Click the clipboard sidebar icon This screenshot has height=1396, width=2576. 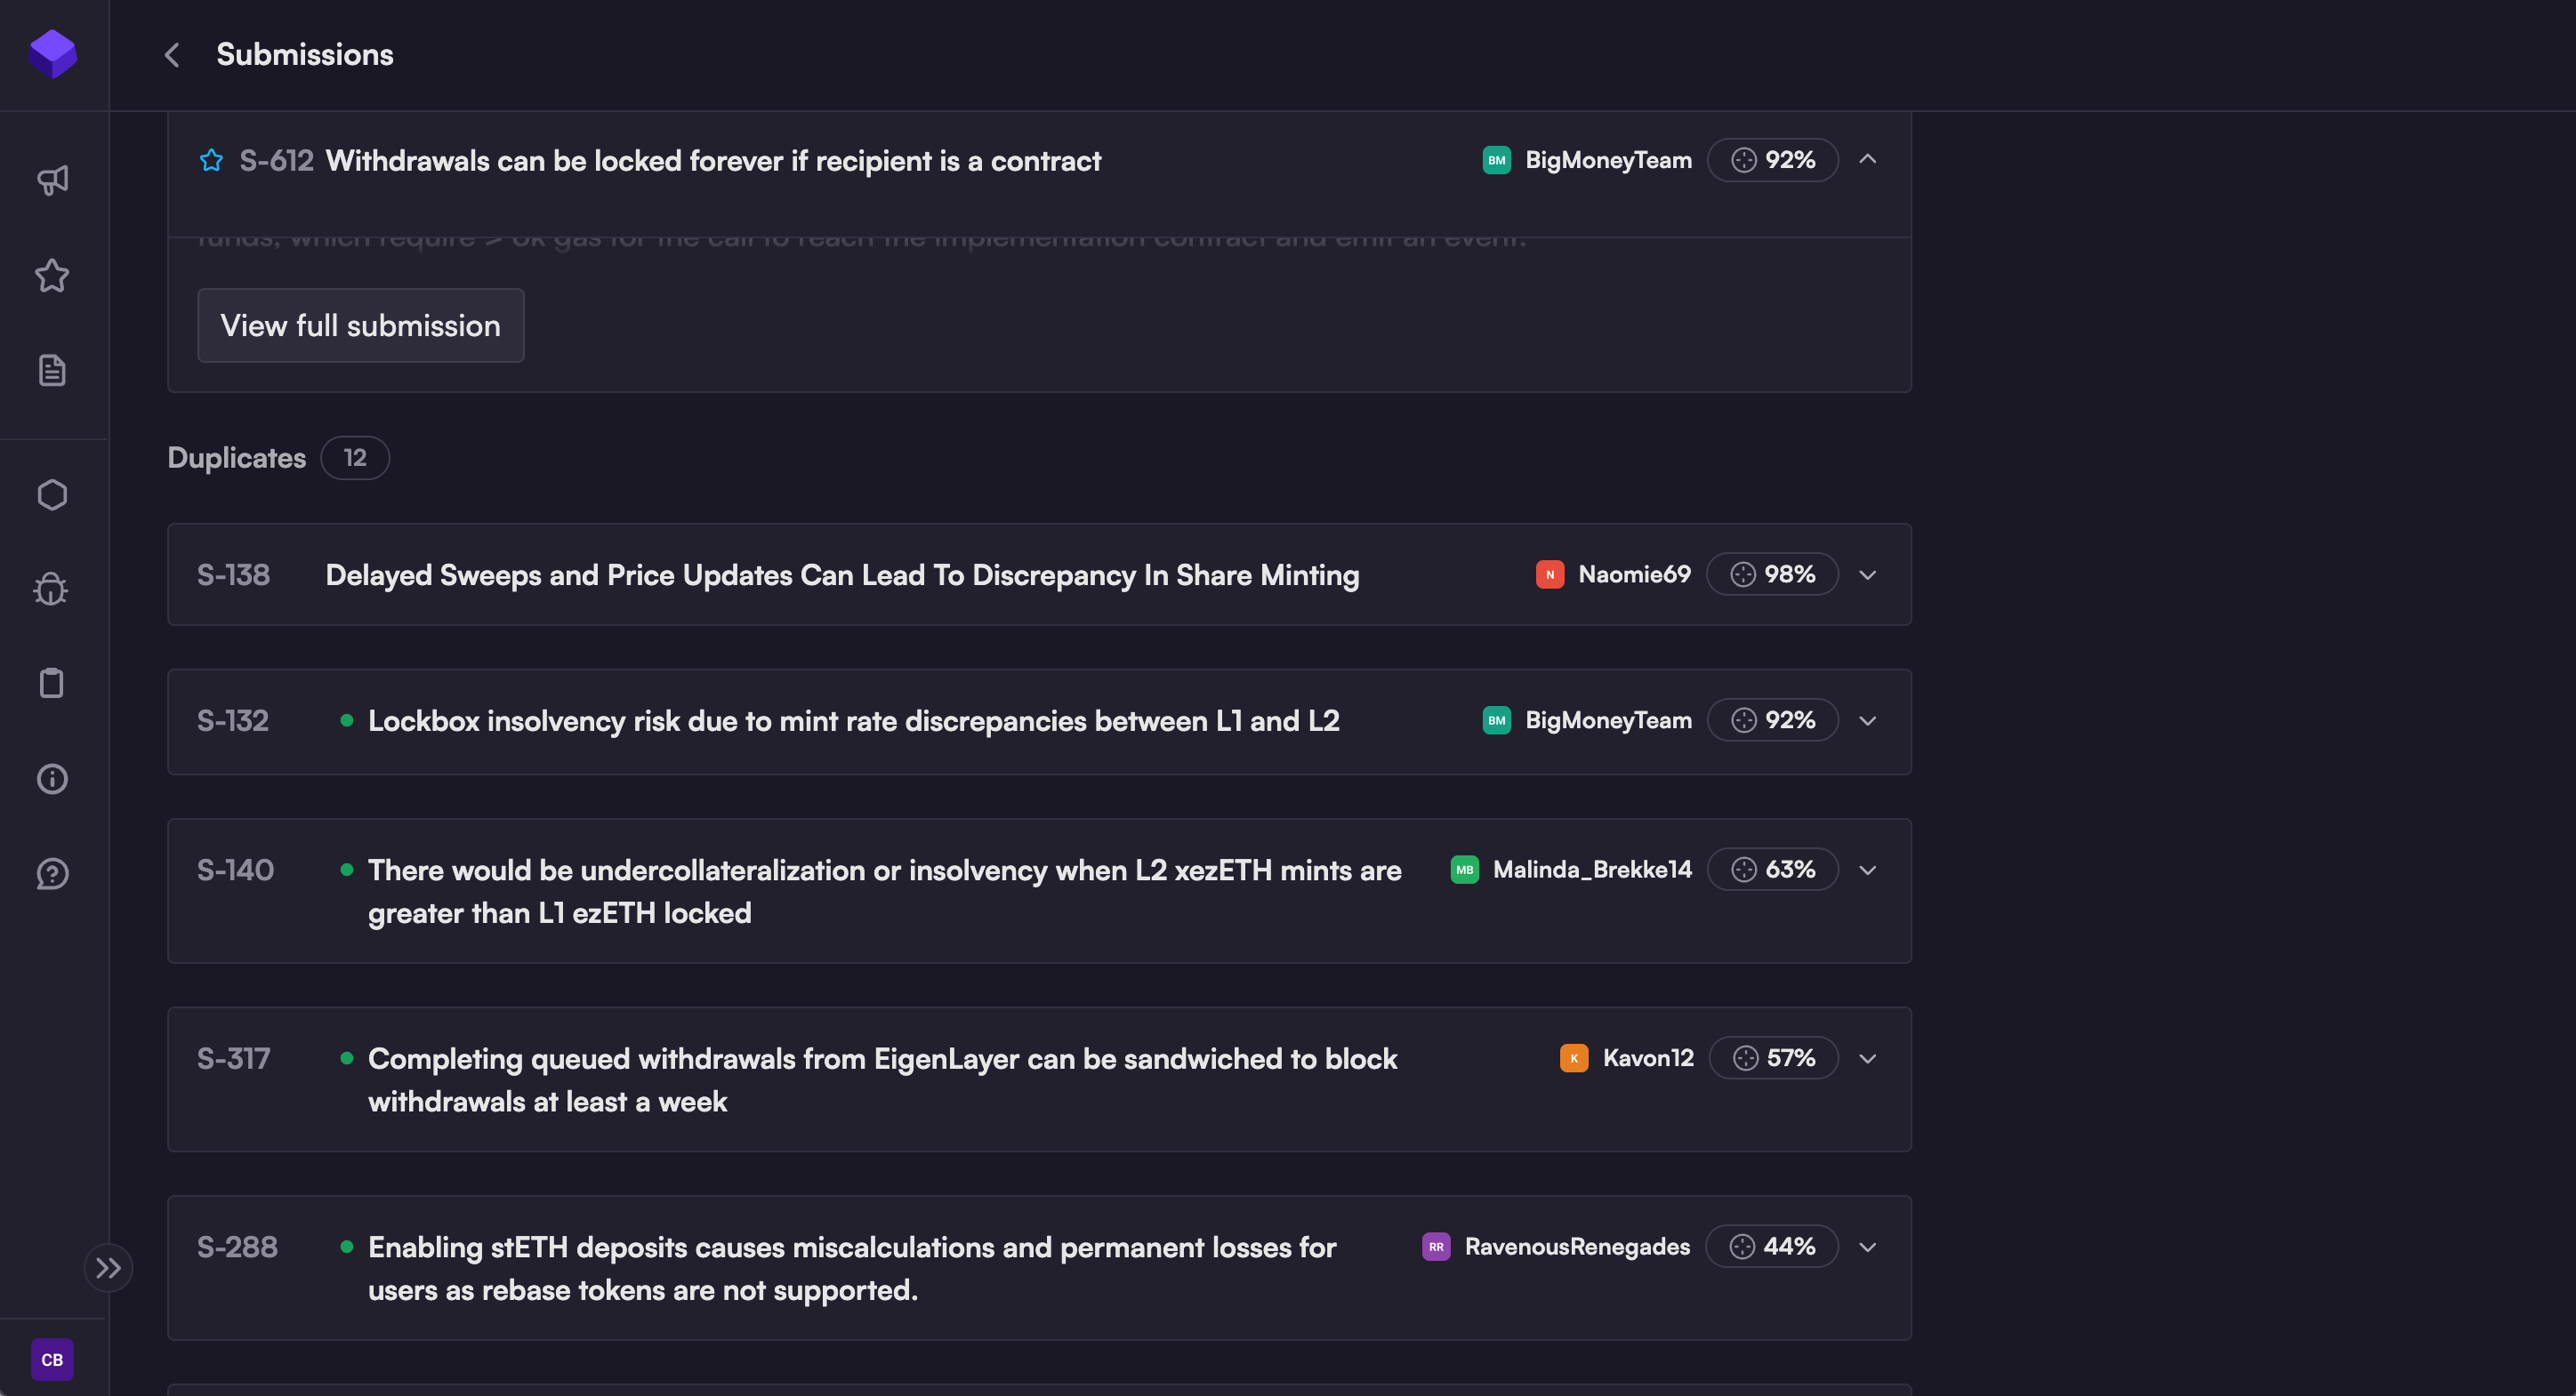52,684
